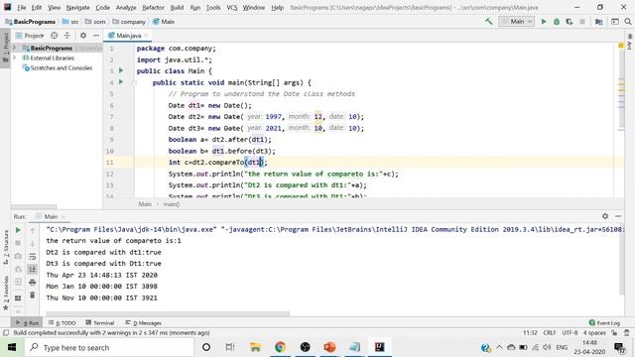The width and height of the screenshot is (635, 357).
Task: Click the layout icon in Run panel sidebar
Action: click(x=18, y=297)
